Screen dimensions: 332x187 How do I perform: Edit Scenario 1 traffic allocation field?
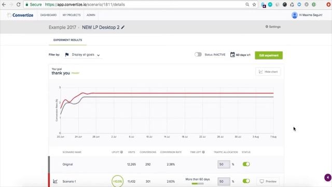click(224, 181)
